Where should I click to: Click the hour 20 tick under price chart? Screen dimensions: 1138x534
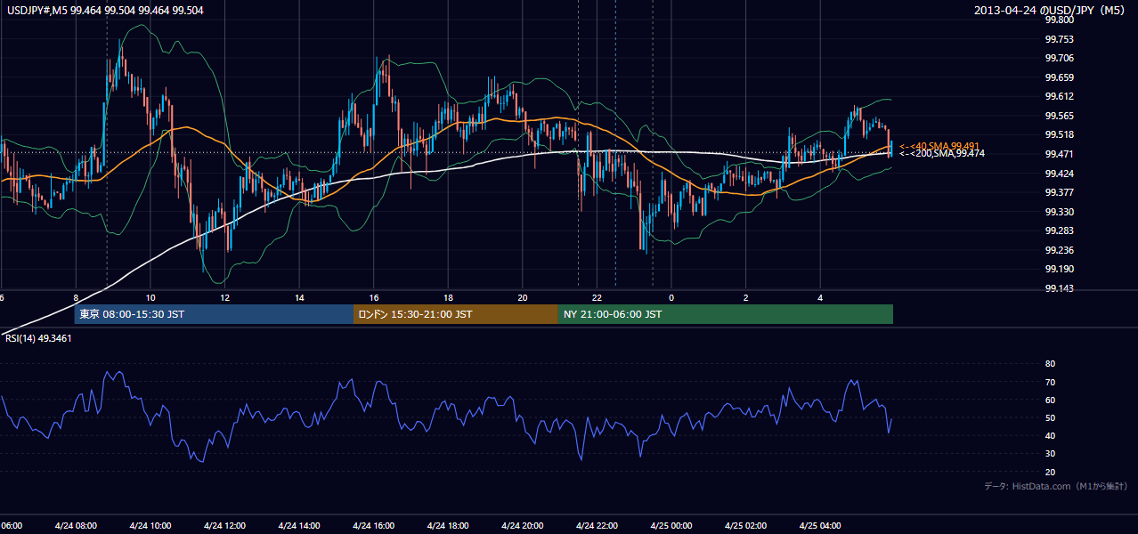click(x=523, y=297)
